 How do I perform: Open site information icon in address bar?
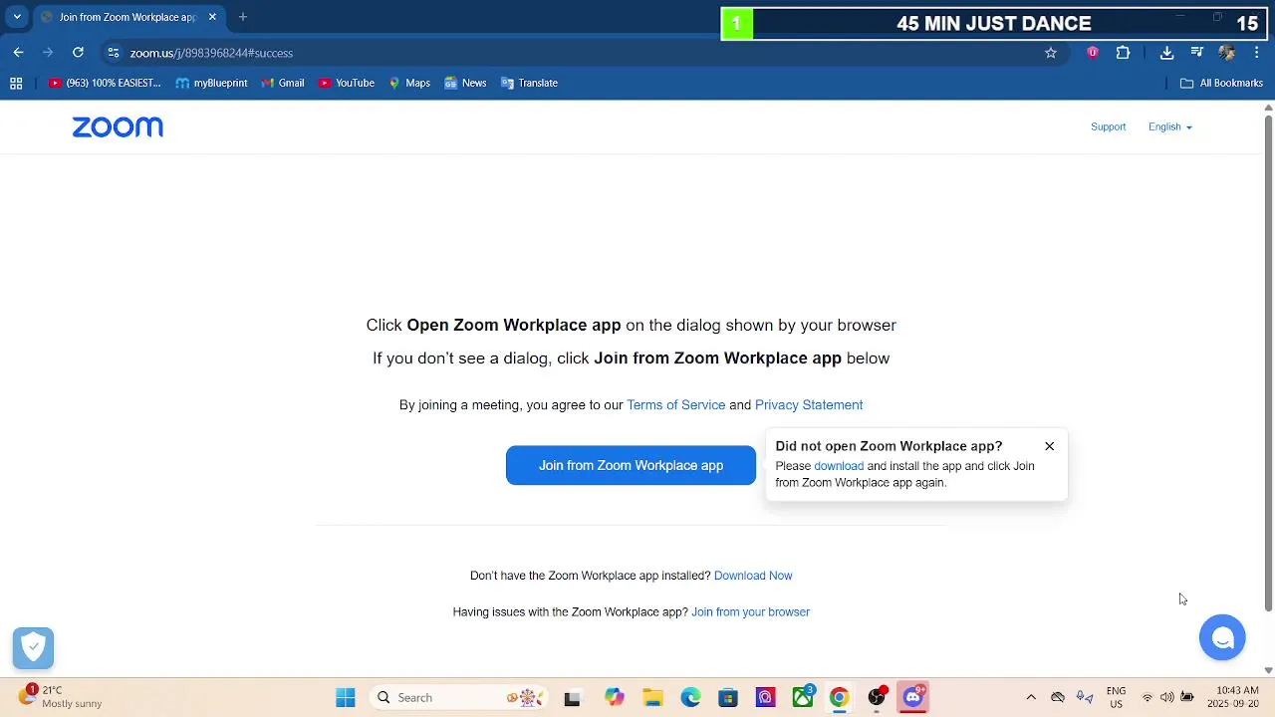coord(114,53)
